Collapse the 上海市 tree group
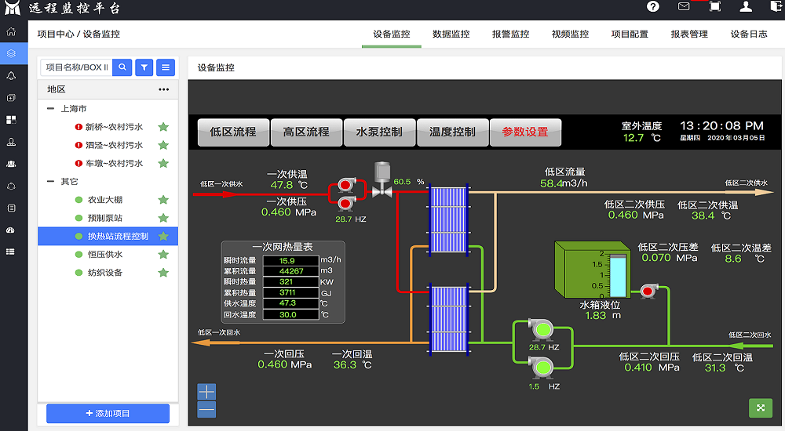The image size is (785, 431). (51, 109)
